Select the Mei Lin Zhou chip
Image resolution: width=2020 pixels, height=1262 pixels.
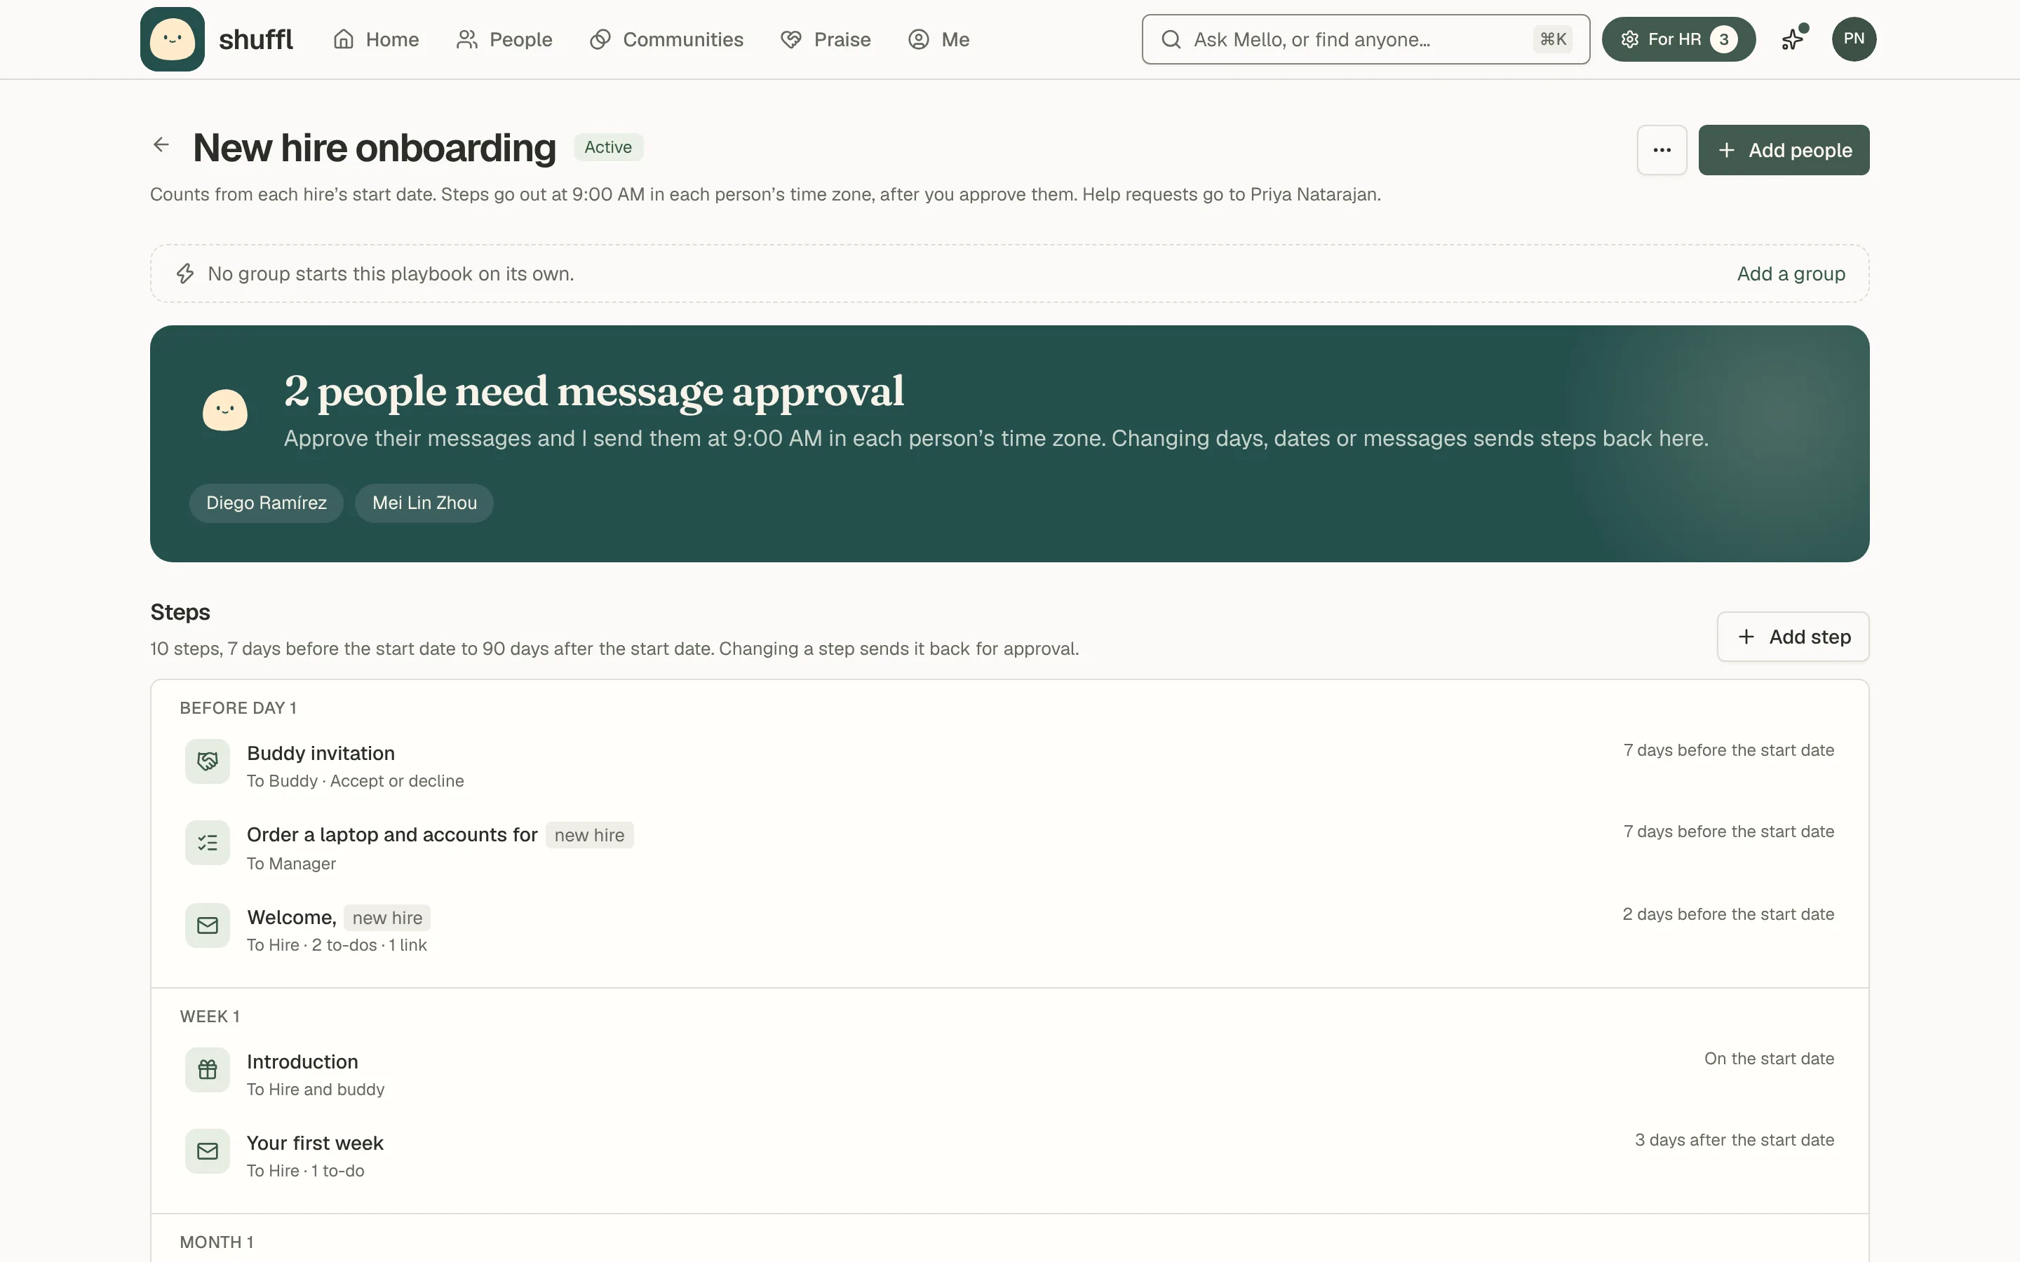[424, 503]
